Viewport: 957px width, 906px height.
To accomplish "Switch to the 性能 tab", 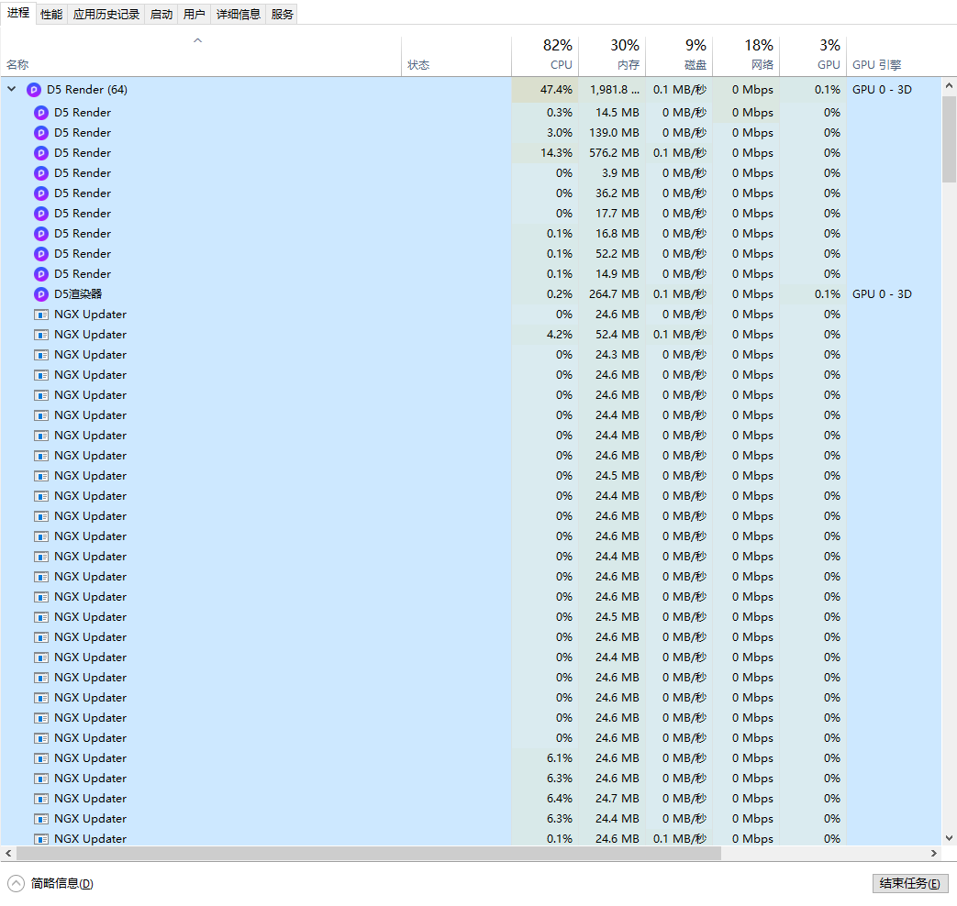I will pyautogui.click(x=51, y=14).
